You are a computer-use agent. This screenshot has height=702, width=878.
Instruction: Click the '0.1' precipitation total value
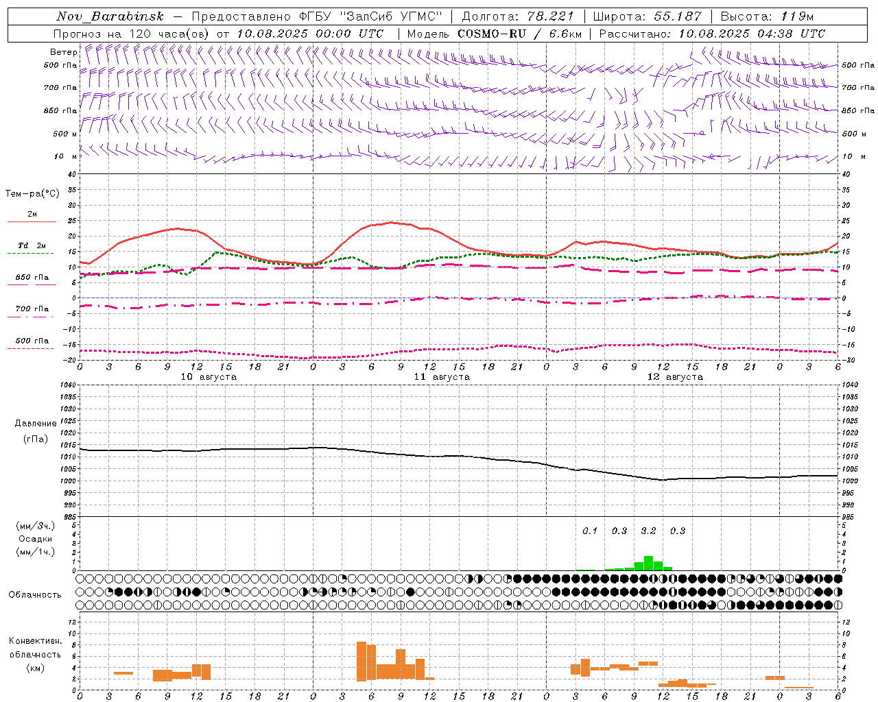tap(590, 531)
